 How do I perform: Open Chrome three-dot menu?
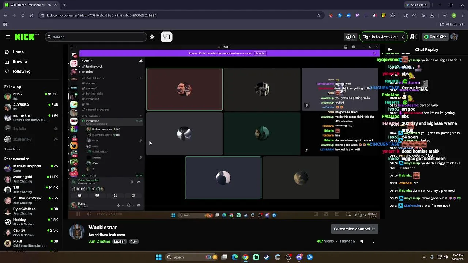(463, 15)
